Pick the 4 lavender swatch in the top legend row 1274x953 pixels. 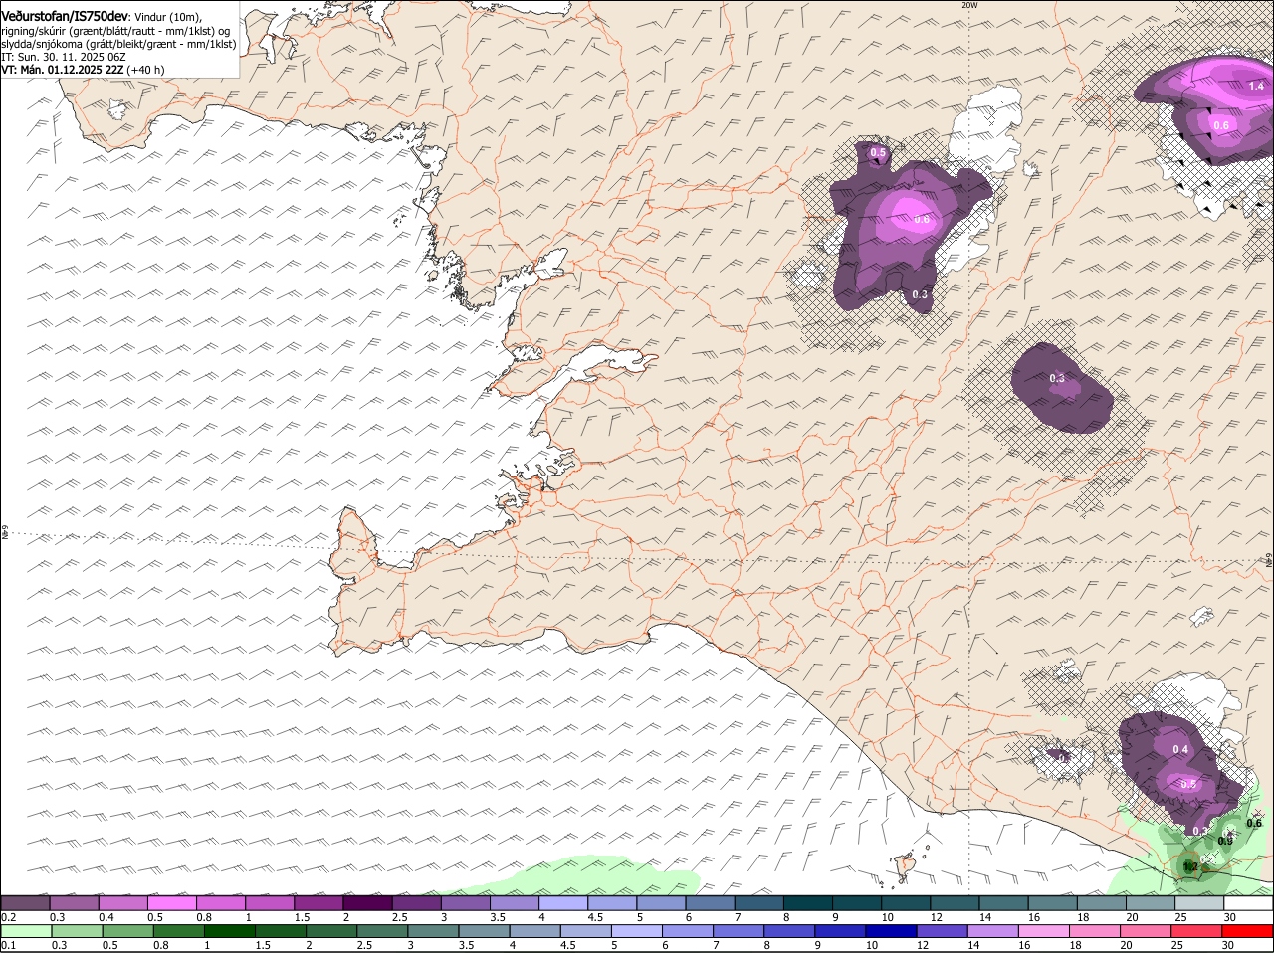pyautogui.click(x=562, y=902)
